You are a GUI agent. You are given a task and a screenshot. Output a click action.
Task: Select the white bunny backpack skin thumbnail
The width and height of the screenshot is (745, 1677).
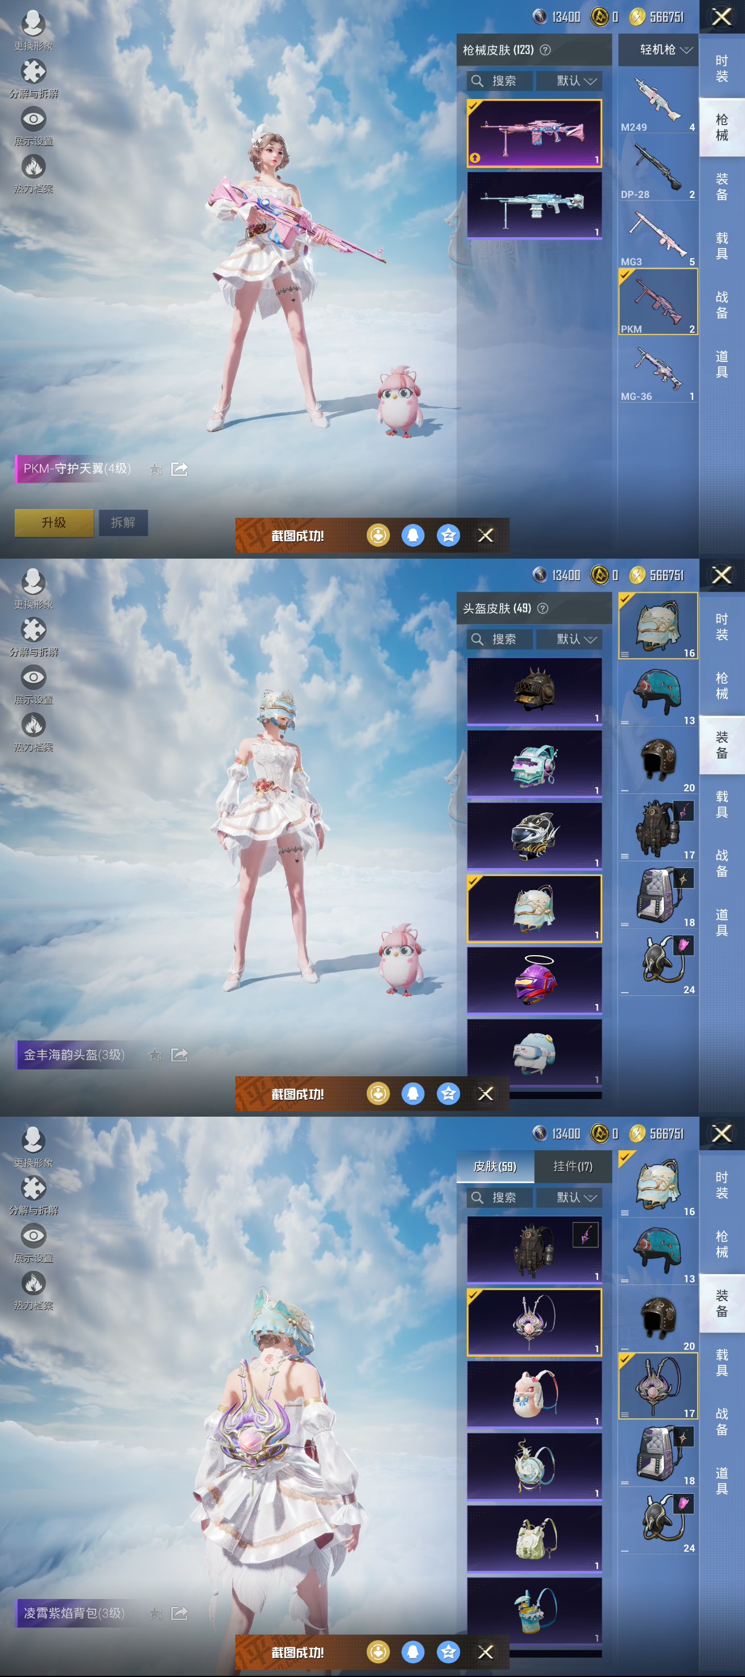pyautogui.click(x=534, y=1394)
